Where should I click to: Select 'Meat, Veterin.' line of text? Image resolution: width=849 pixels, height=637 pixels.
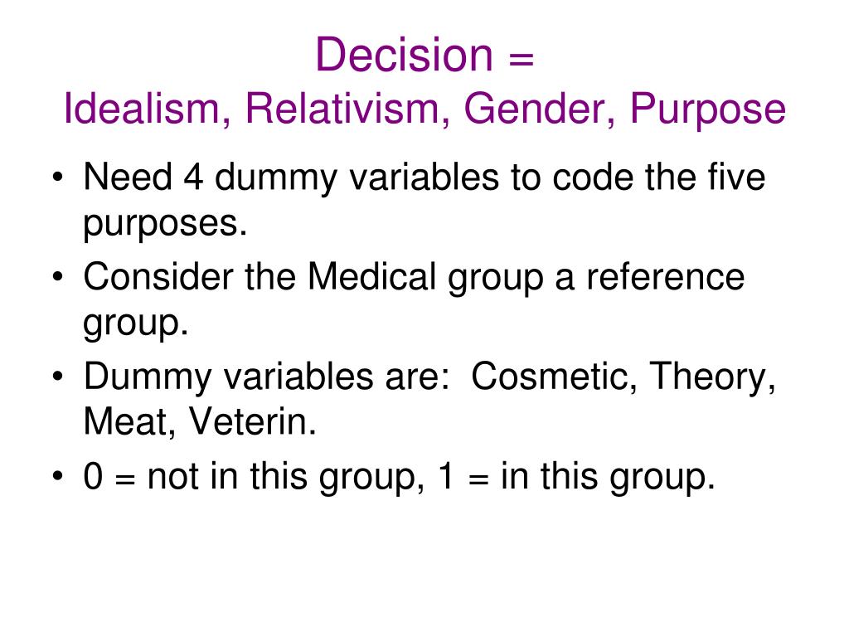click(x=200, y=422)
